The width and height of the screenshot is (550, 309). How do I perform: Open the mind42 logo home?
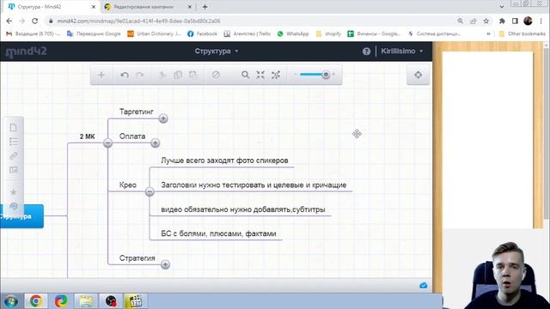tap(27, 51)
